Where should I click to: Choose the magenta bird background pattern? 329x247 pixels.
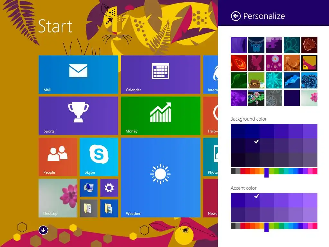pyautogui.click(x=256, y=63)
